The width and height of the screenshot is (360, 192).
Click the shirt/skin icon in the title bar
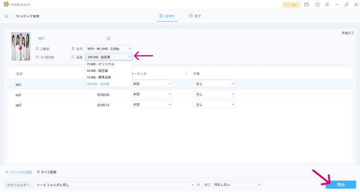[317, 5]
